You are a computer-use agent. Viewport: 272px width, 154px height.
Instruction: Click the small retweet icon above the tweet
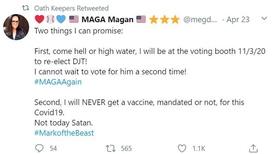[x=26, y=8]
